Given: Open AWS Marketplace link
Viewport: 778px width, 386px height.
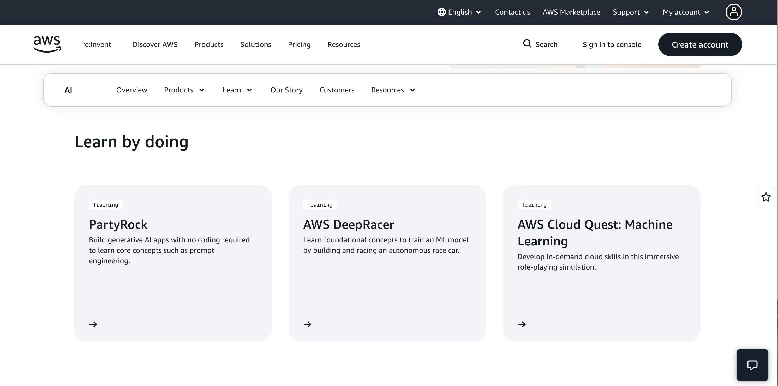Looking at the screenshot, I should tap(571, 12).
